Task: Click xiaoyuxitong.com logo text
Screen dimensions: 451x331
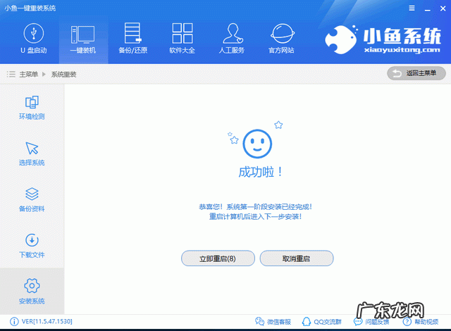Action: 402,50
